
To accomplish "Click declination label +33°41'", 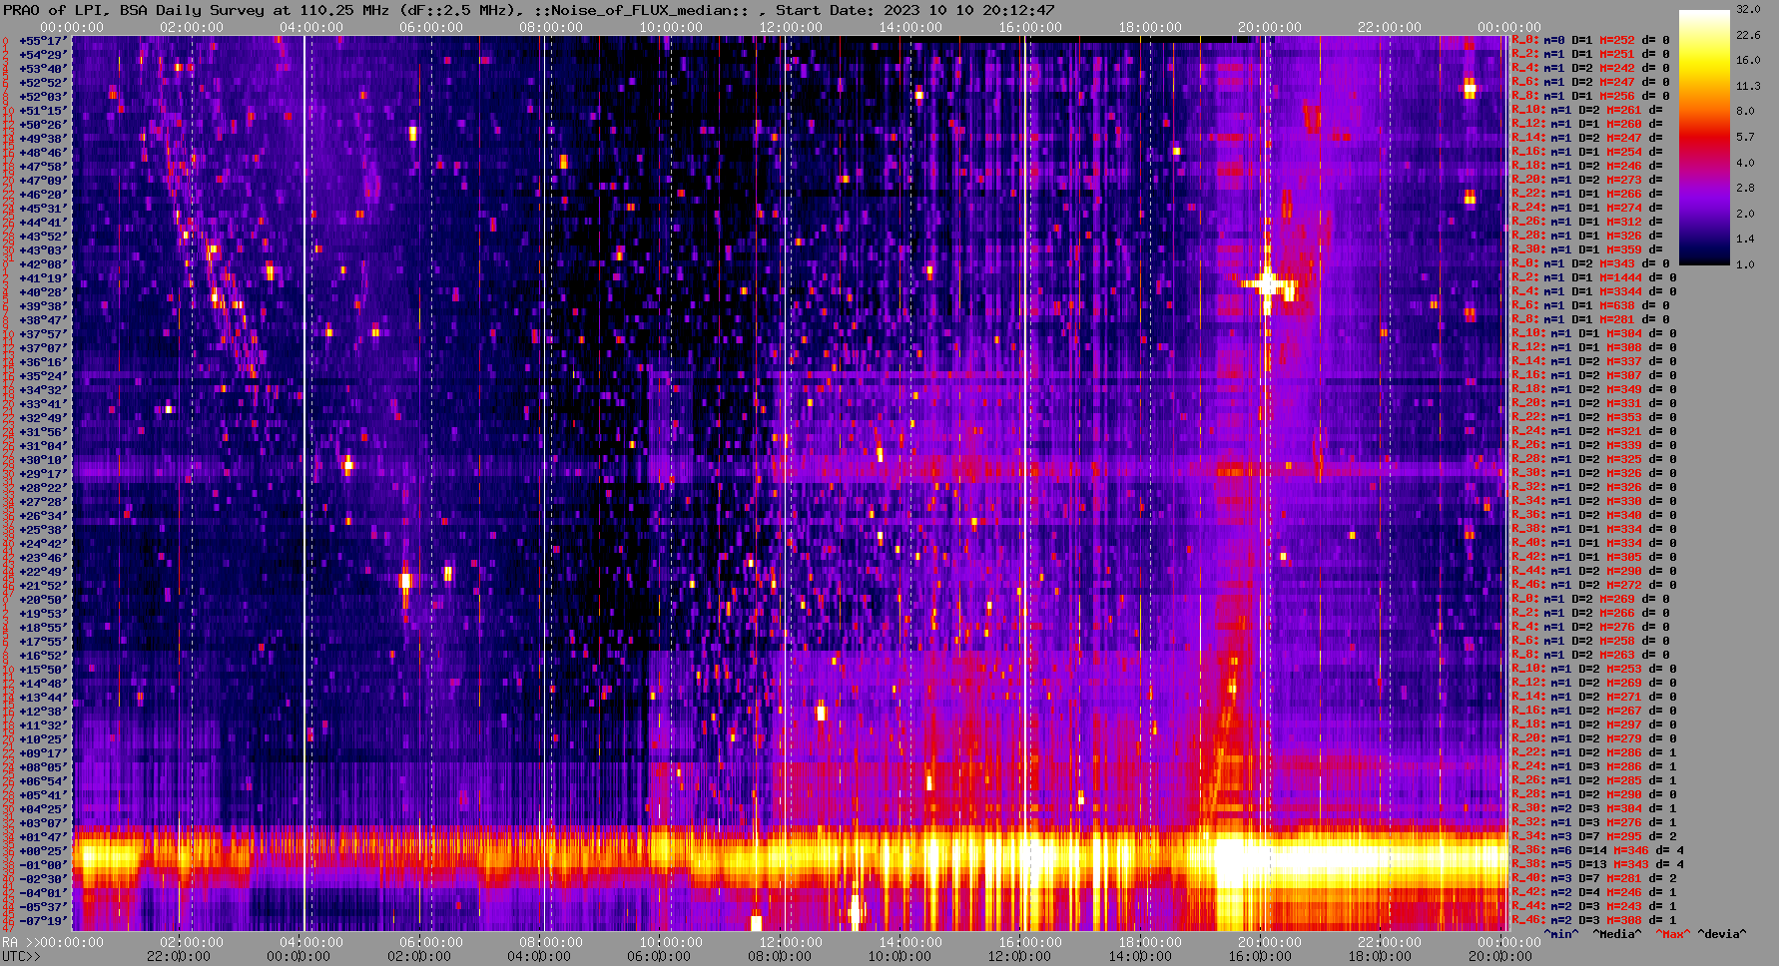I will click(x=43, y=404).
